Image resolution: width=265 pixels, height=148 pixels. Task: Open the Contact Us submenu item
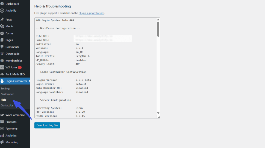pos(7,105)
